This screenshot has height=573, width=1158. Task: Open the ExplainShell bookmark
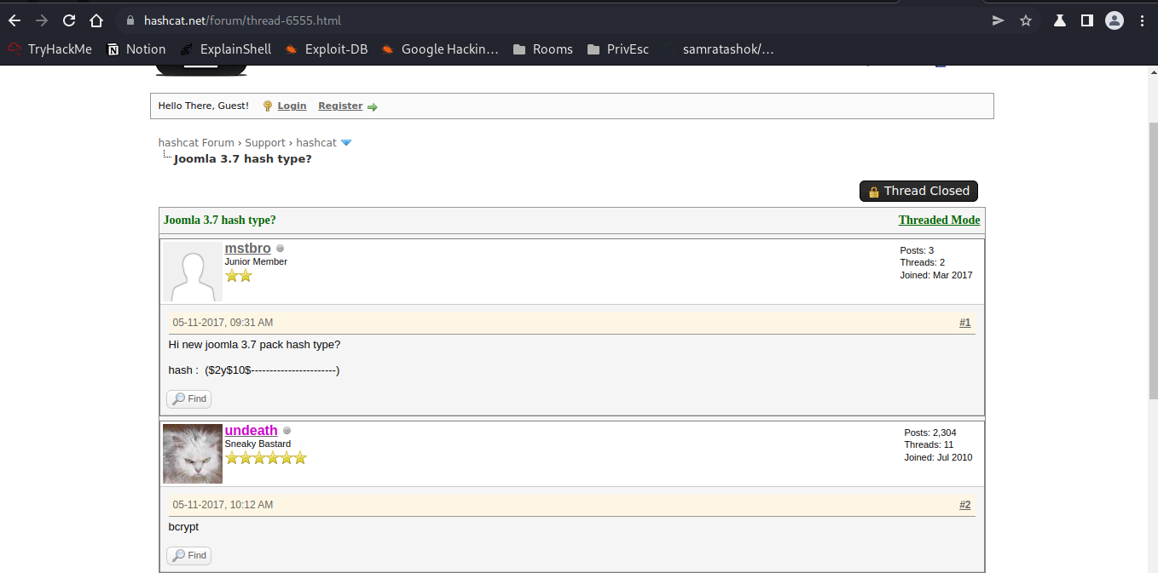click(226, 49)
